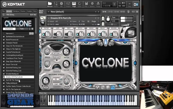
Task: Click the Tune knob
Action: pos(108,19)
